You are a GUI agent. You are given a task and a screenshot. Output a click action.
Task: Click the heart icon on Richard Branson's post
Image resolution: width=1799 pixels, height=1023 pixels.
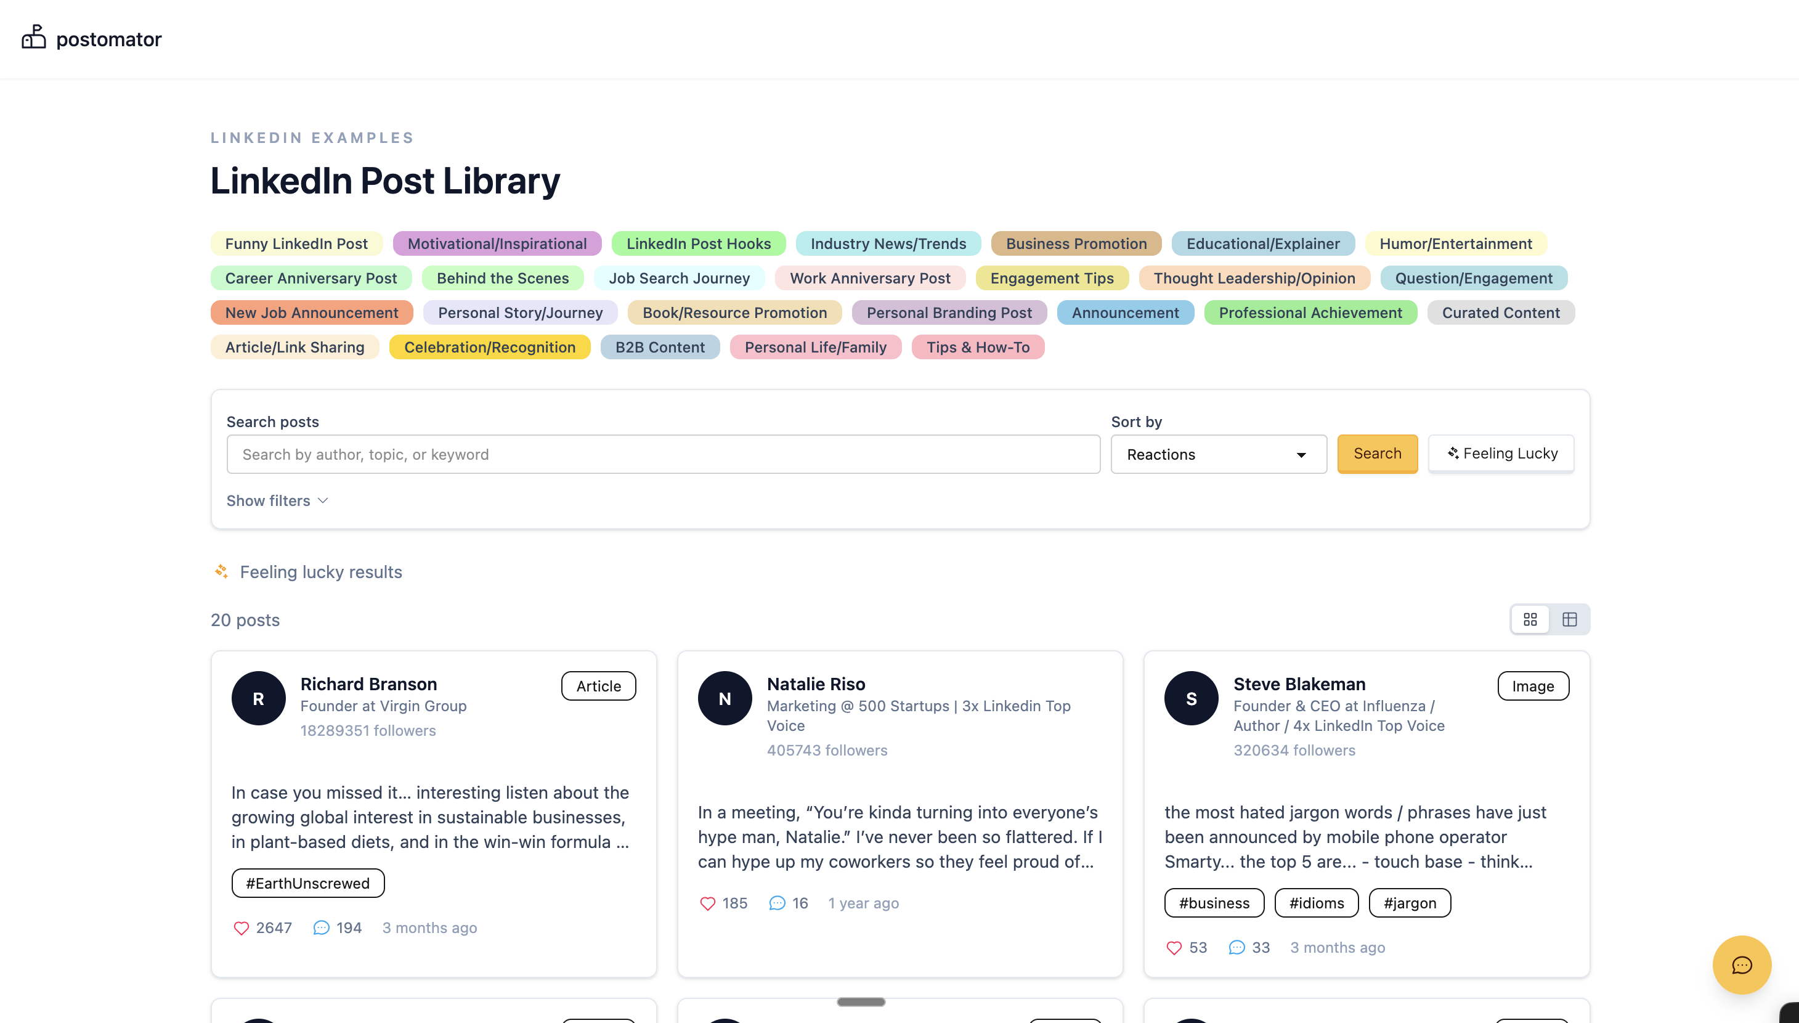point(242,927)
